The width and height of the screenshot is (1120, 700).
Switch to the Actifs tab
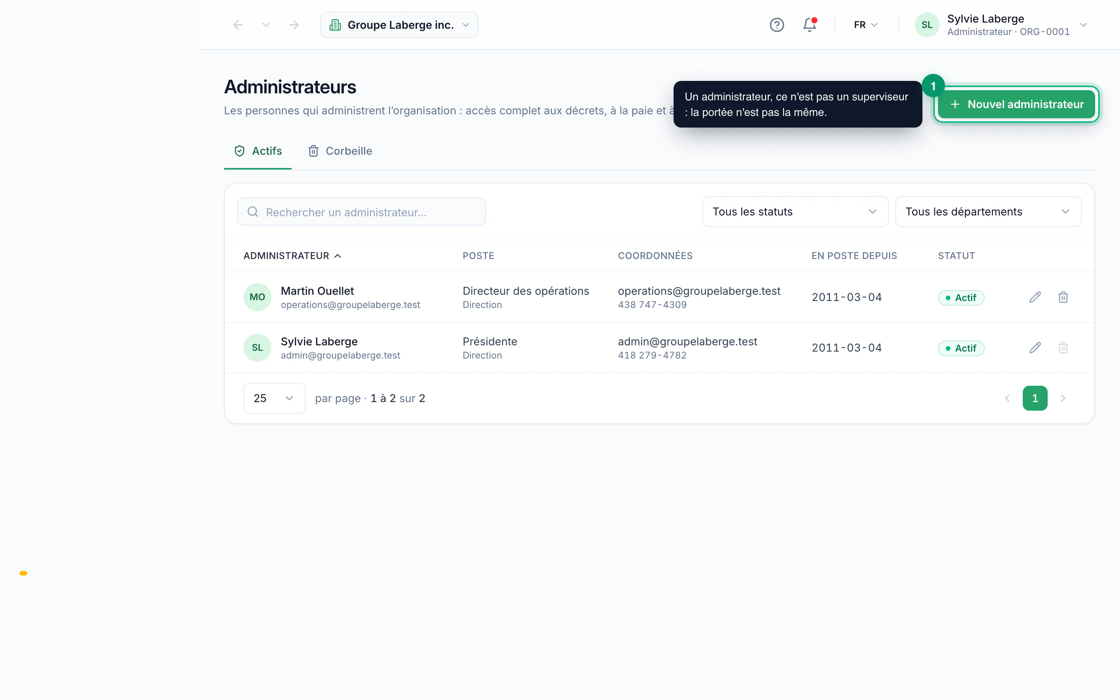tap(258, 151)
